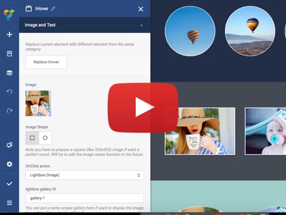Select square image shape option
Screen dimensions: 286x215
click(32, 138)
